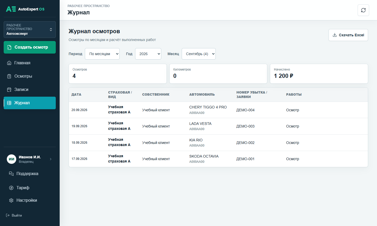Image resolution: width=377 pixels, height=226 pixels.
Task: Click the ИИ user avatar
Action: [12, 159]
